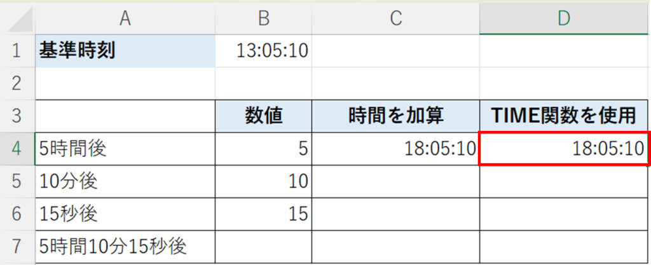Click cell B1 showing 13:05:10

pyautogui.click(x=263, y=51)
